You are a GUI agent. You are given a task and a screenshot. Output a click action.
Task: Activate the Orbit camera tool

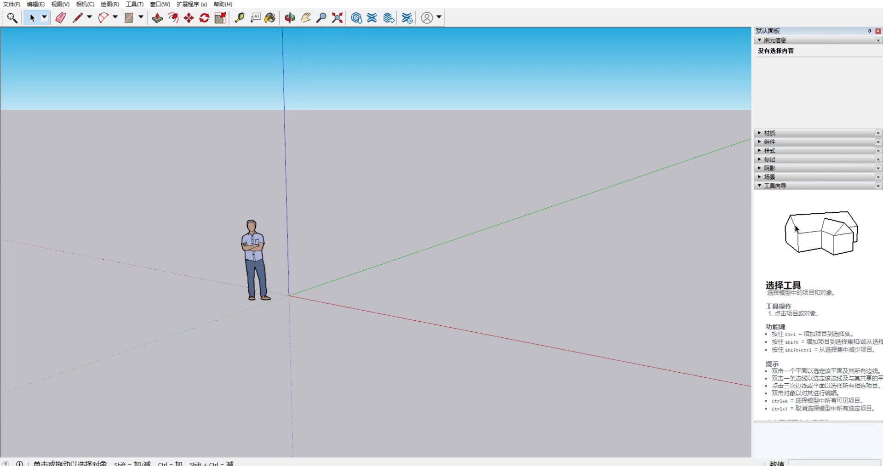pos(290,18)
